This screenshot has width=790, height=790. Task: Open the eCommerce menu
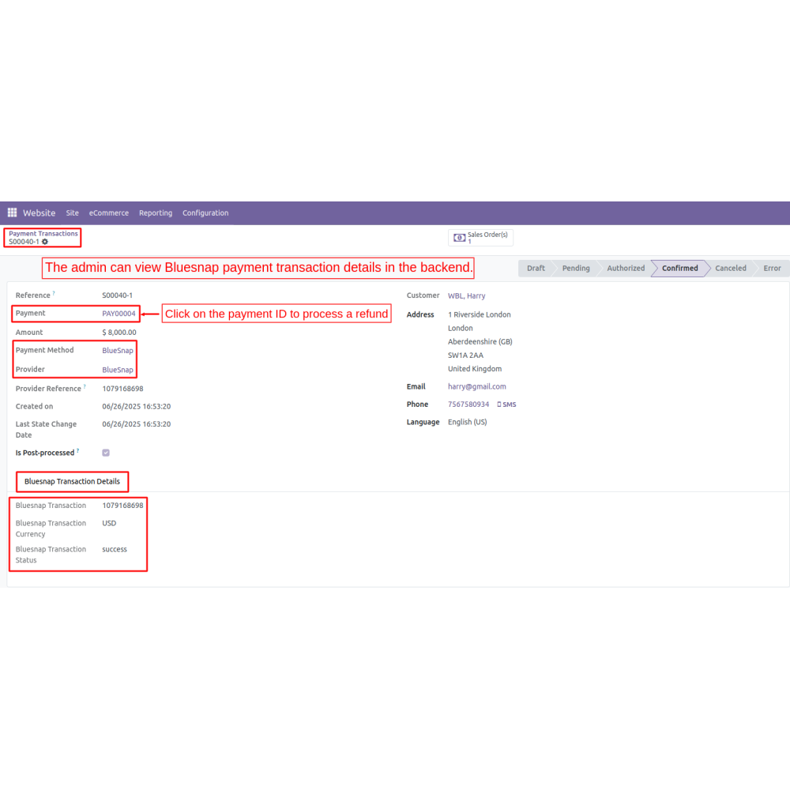pos(109,213)
